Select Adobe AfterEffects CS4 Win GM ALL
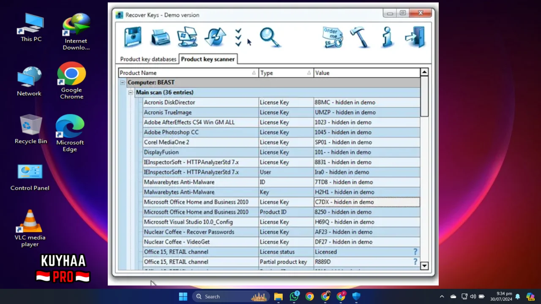Screen dimensions: 541x304 pos(281,122)
